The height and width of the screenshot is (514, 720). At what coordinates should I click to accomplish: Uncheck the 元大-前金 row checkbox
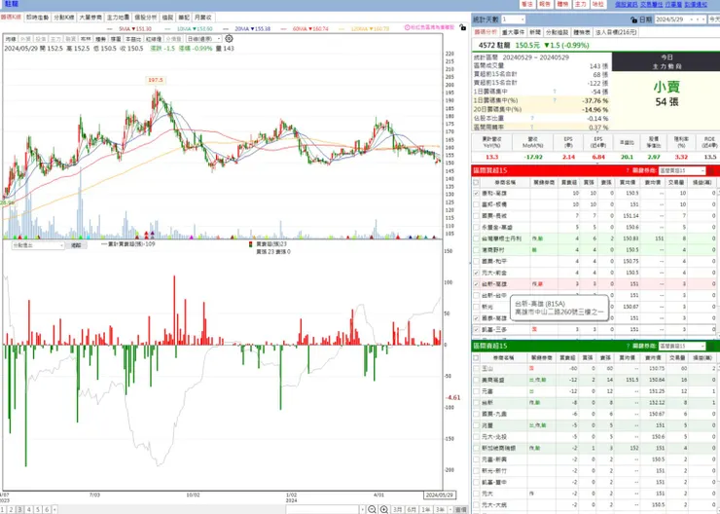[x=476, y=273]
